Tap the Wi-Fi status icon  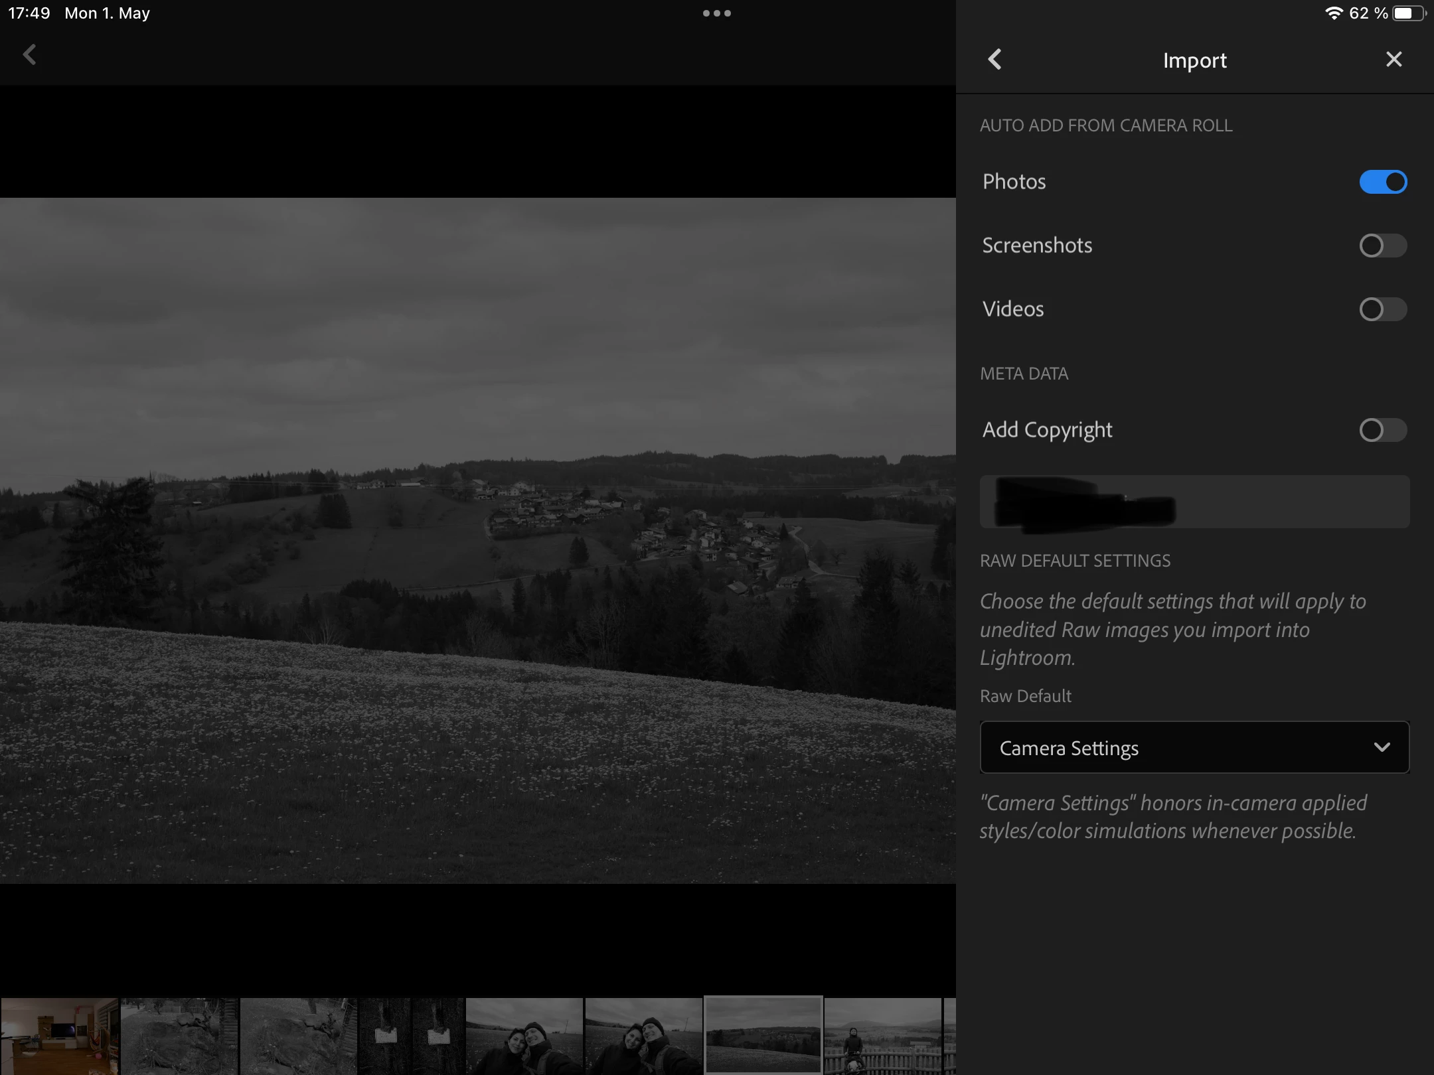(1333, 13)
